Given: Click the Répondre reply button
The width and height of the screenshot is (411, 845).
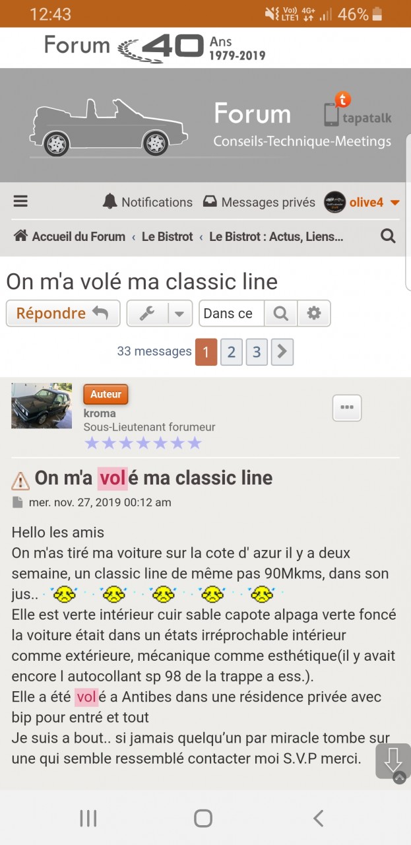Looking at the screenshot, I should 63,314.
